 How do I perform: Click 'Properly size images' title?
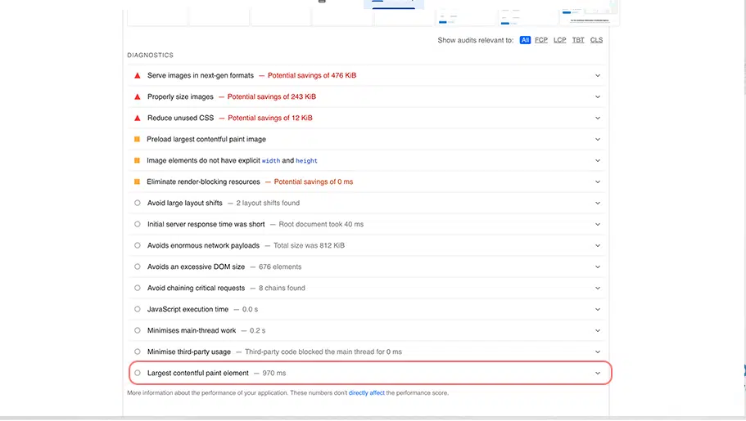(x=180, y=97)
